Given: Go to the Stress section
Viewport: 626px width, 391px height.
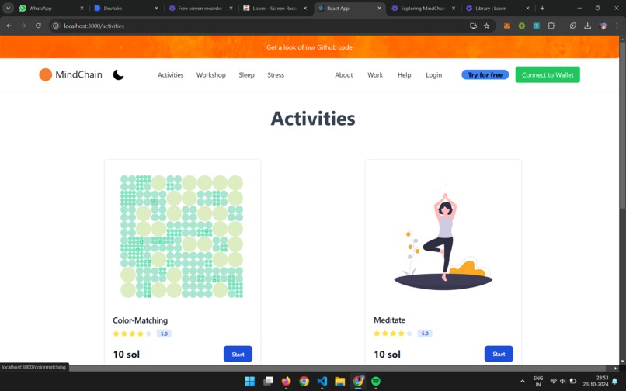Looking at the screenshot, I should (276, 75).
